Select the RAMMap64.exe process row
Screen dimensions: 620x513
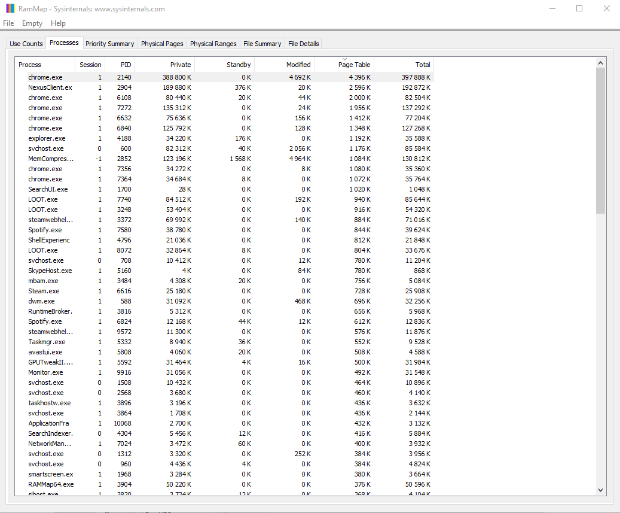[225, 484]
